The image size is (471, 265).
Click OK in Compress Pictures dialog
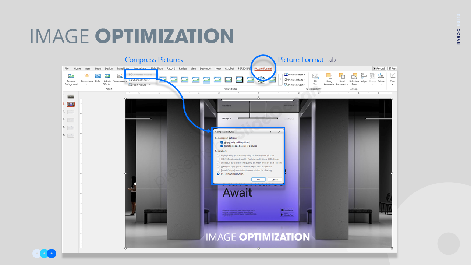click(259, 180)
